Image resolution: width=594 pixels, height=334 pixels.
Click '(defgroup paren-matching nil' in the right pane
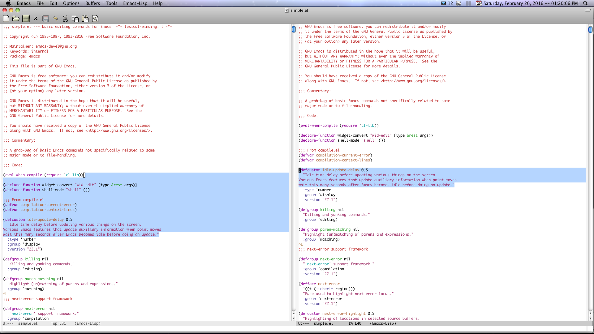[x=329, y=229]
